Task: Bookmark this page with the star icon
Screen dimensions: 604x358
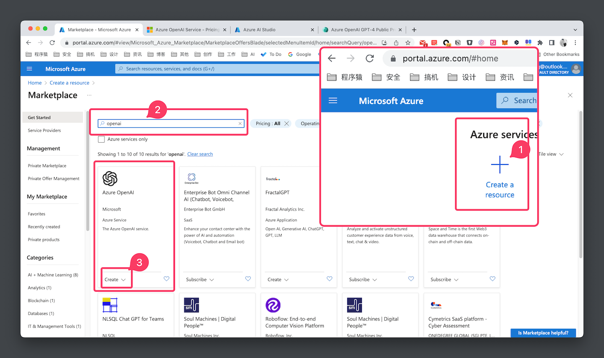Action: point(408,42)
